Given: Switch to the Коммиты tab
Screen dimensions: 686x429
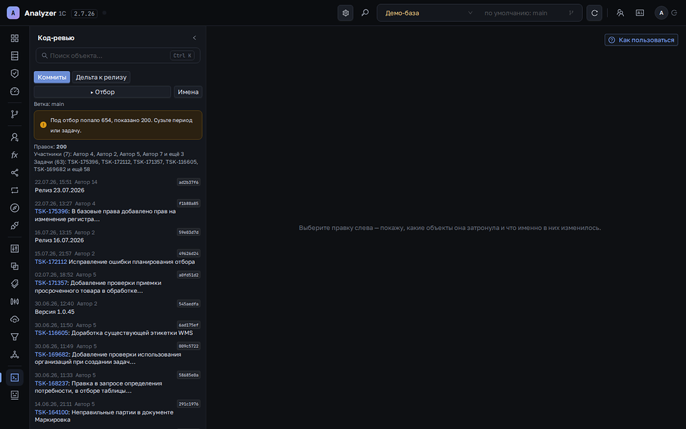Looking at the screenshot, I should pyautogui.click(x=52, y=77).
